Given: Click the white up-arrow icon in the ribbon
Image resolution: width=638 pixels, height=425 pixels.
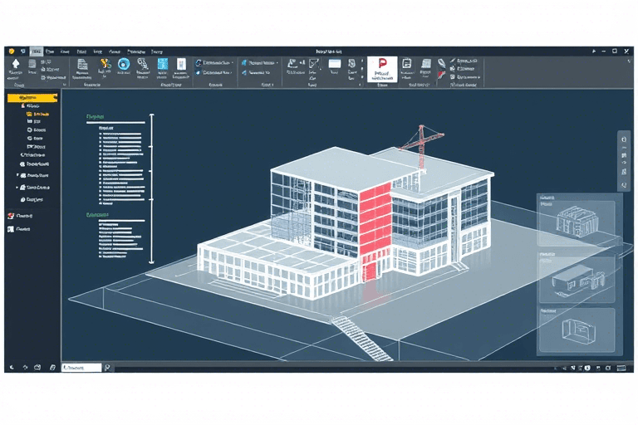Looking at the screenshot, I should point(15,63).
